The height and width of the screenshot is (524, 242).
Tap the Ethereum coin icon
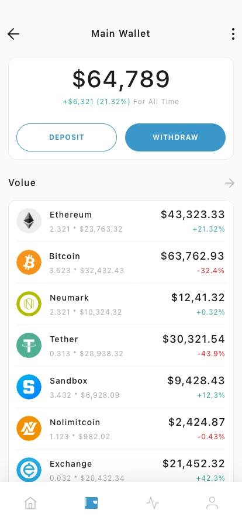pos(29,220)
